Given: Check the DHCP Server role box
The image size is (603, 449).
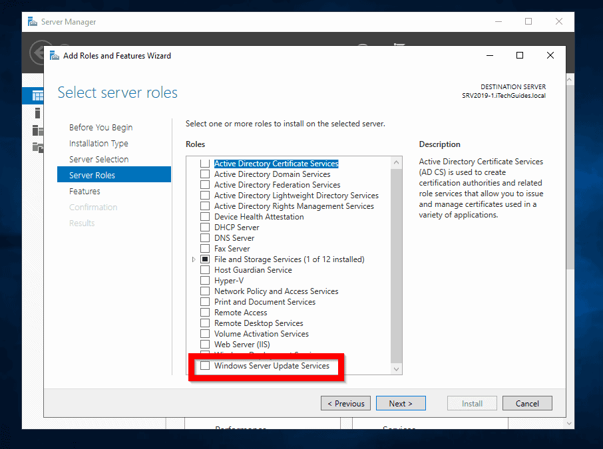Looking at the screenshot, I should [204, 227].
